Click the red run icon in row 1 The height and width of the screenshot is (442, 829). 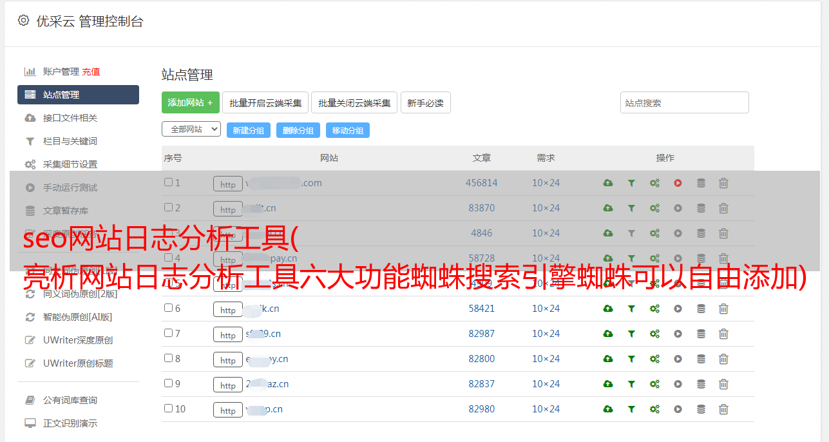pyautogui.click(x=678, y=183)
